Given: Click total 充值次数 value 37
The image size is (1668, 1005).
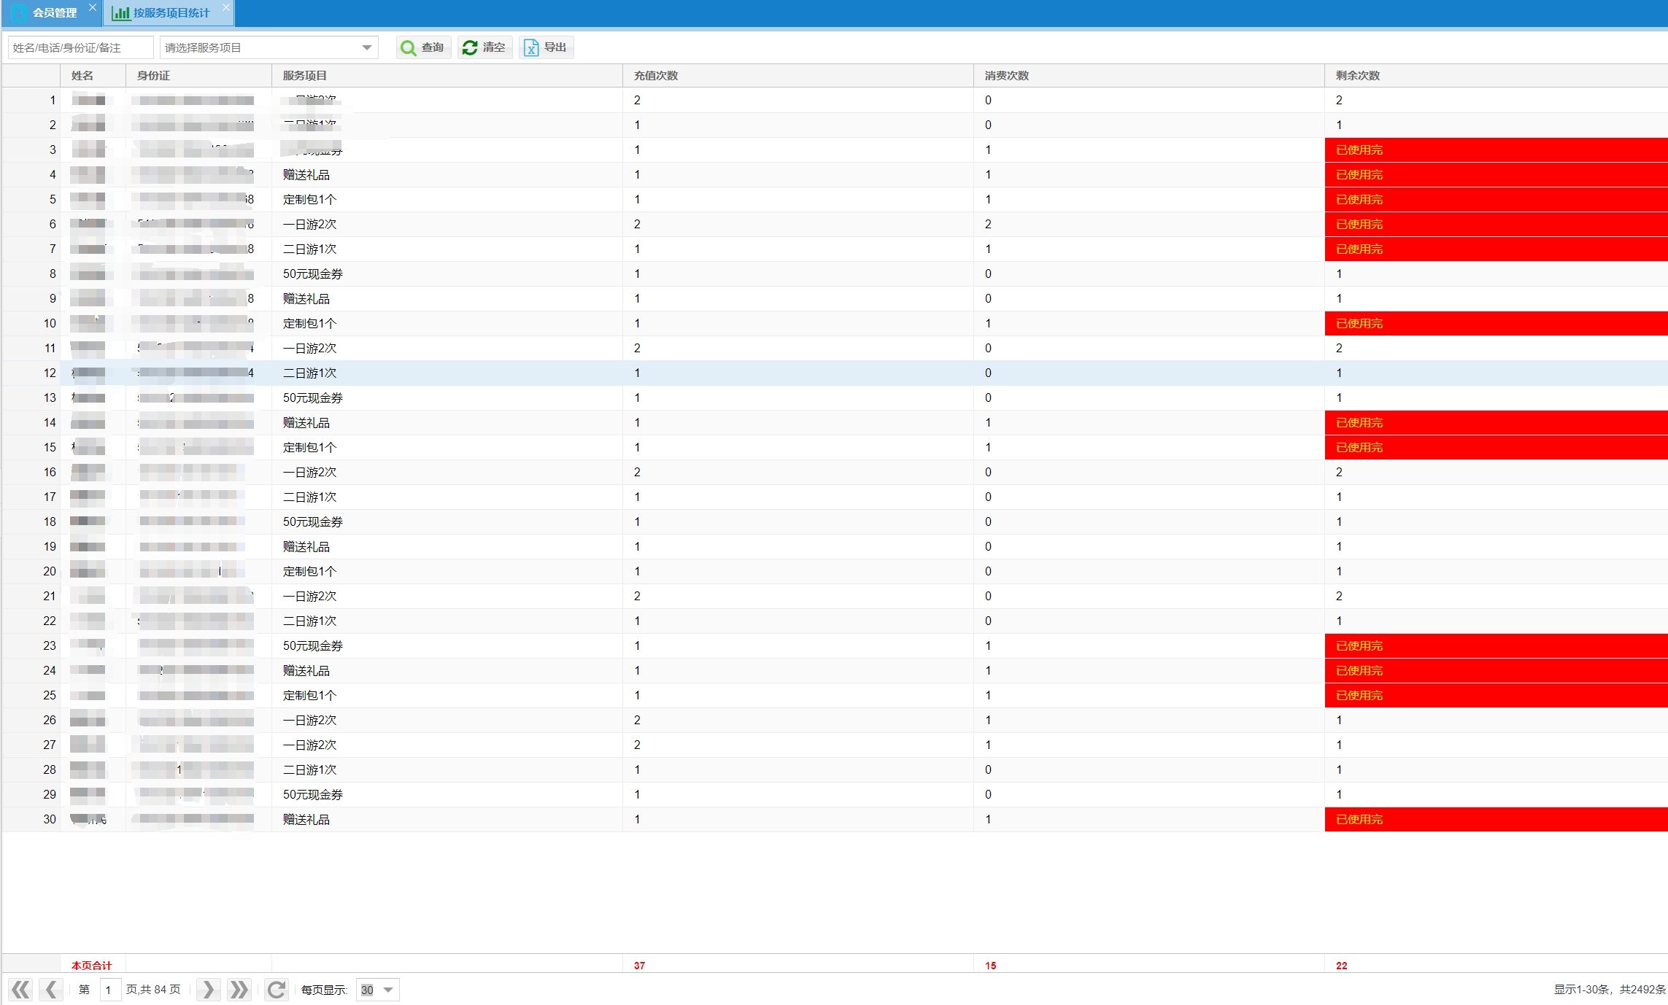Looking at the screenshot, I should 639,966.
